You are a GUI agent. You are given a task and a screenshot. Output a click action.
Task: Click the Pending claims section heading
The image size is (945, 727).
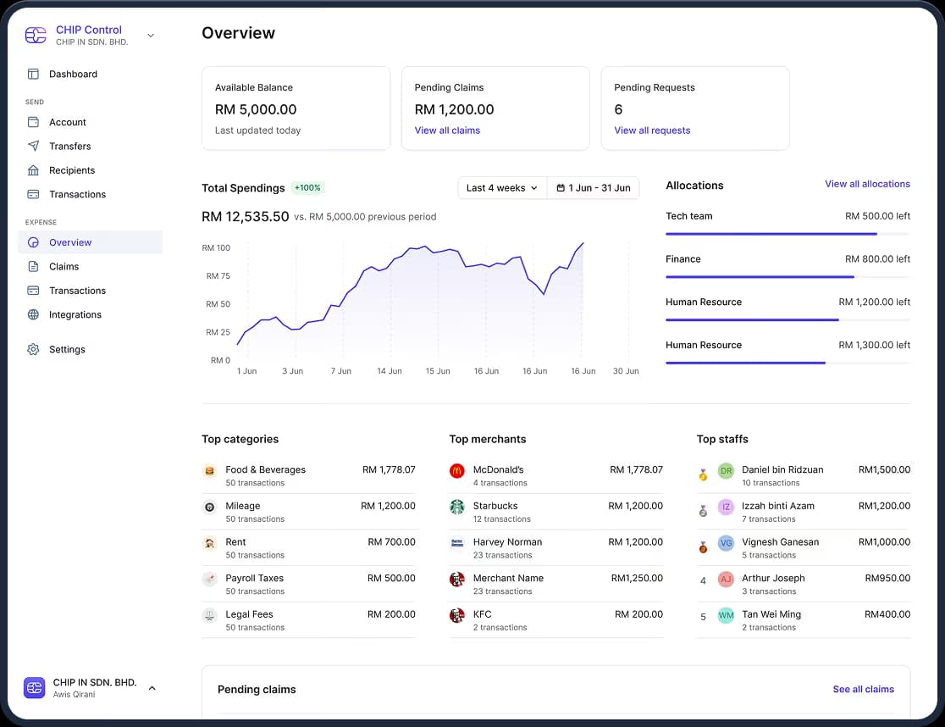click(257, 689)
